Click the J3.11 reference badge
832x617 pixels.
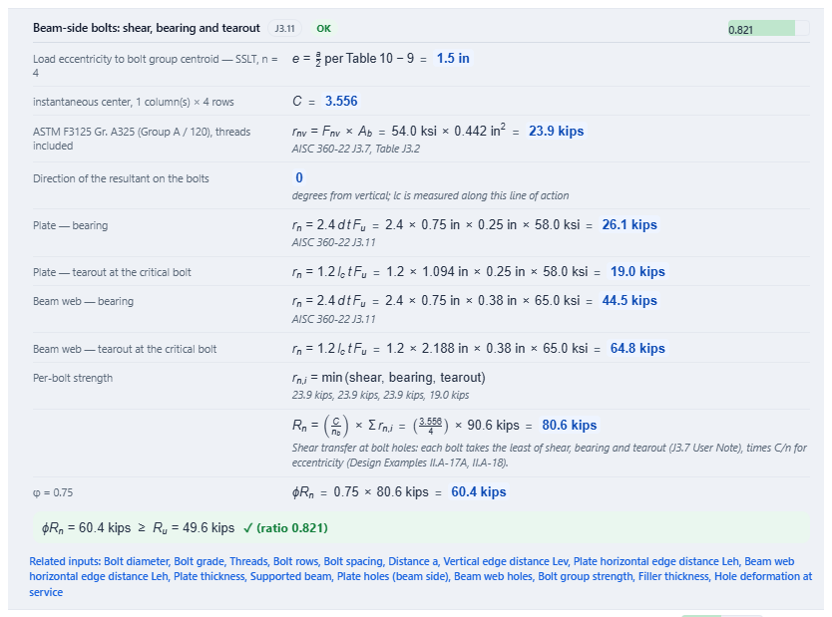(x=284, y=28)
